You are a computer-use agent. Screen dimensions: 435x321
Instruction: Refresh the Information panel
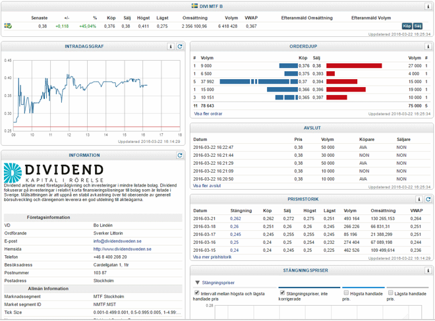[180, 155]
